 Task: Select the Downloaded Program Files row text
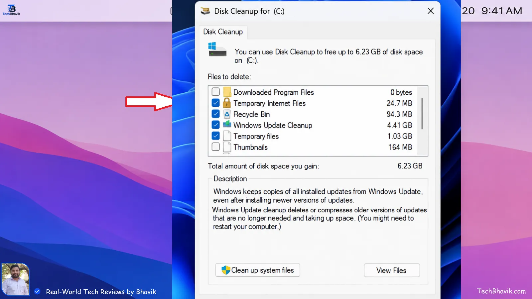point(274,92)
